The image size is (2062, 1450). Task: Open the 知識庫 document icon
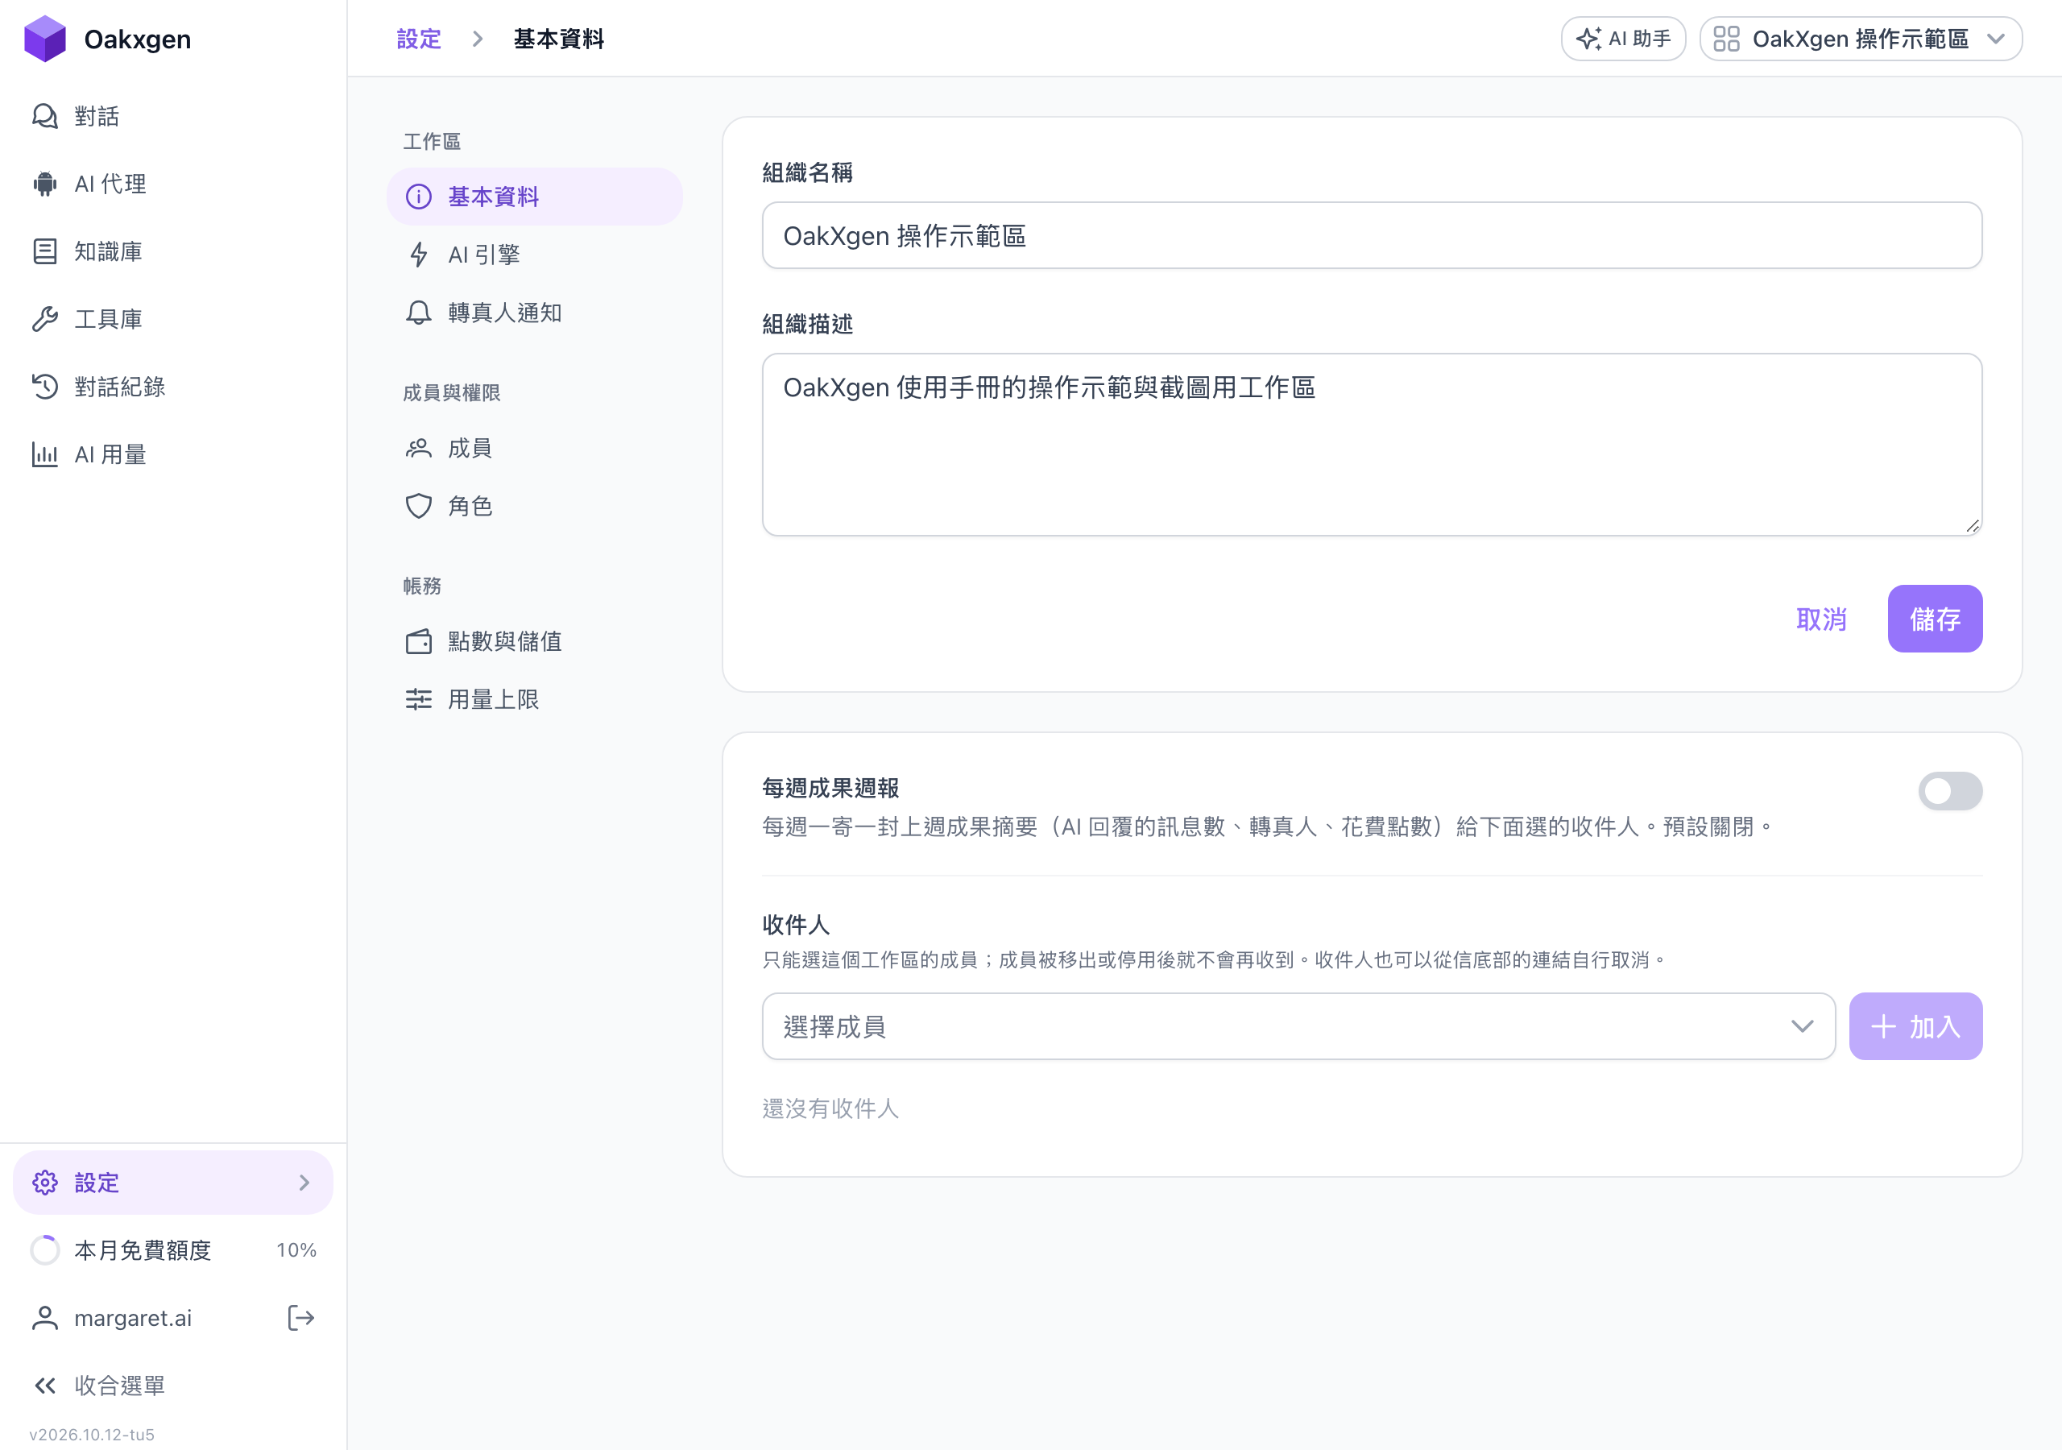[x=45, y=251]
